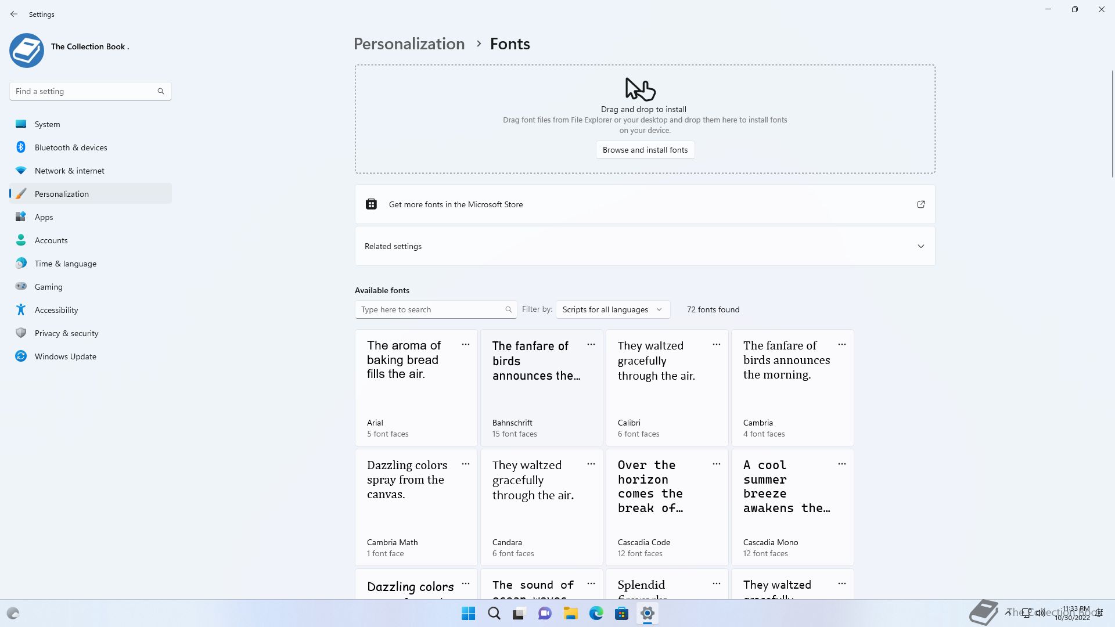Viewport: 1115px width, 627px height.
Task: Open more options for Candara font card
Action: point(591,464)
